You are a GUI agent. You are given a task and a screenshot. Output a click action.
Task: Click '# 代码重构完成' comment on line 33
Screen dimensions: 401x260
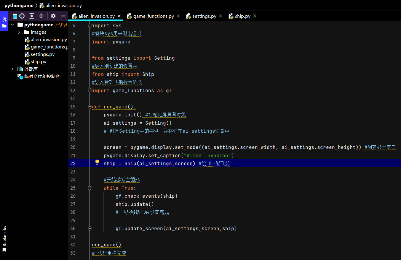pyautogui.click(x=109, y=253)
